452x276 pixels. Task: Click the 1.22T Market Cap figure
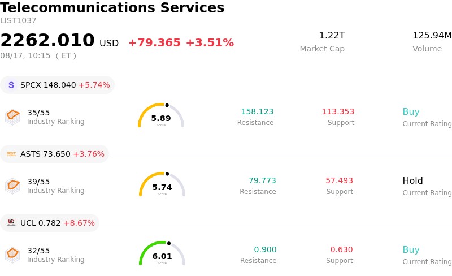[x=332, y=36]
